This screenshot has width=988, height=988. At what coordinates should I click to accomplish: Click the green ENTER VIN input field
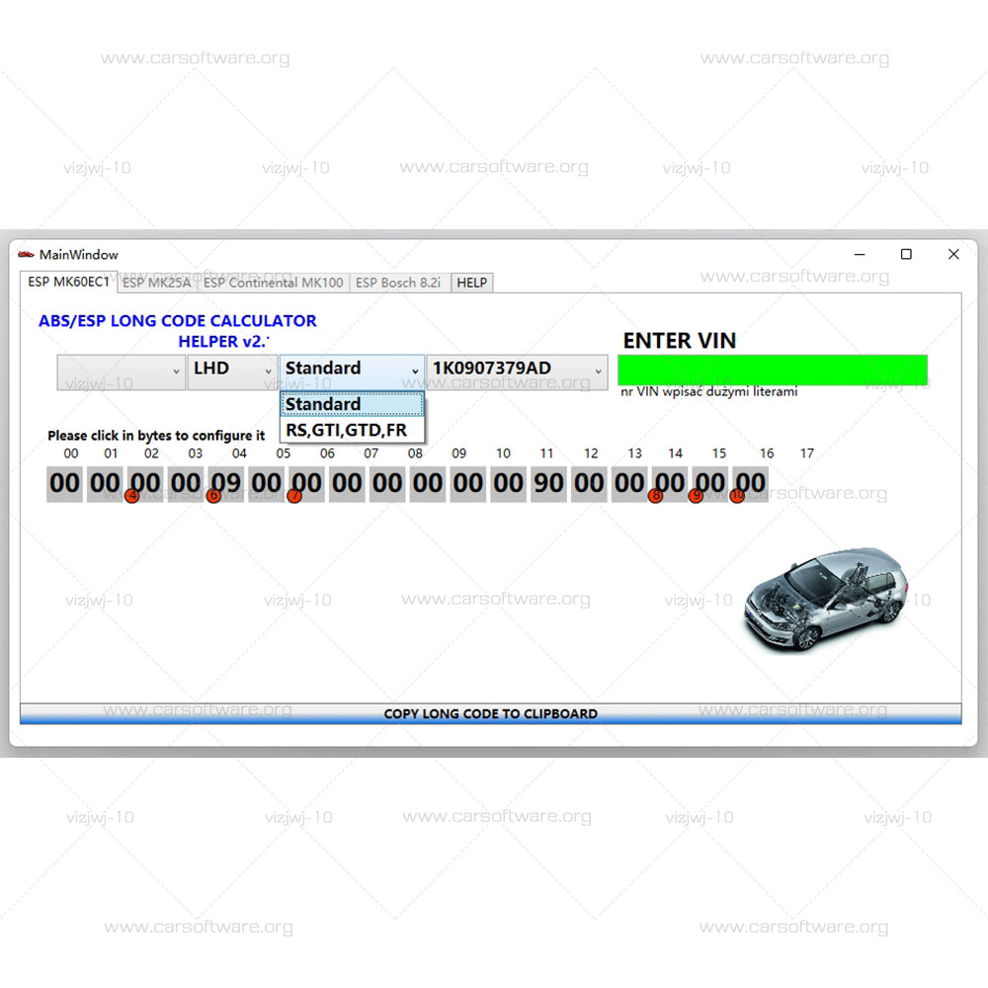773,370
